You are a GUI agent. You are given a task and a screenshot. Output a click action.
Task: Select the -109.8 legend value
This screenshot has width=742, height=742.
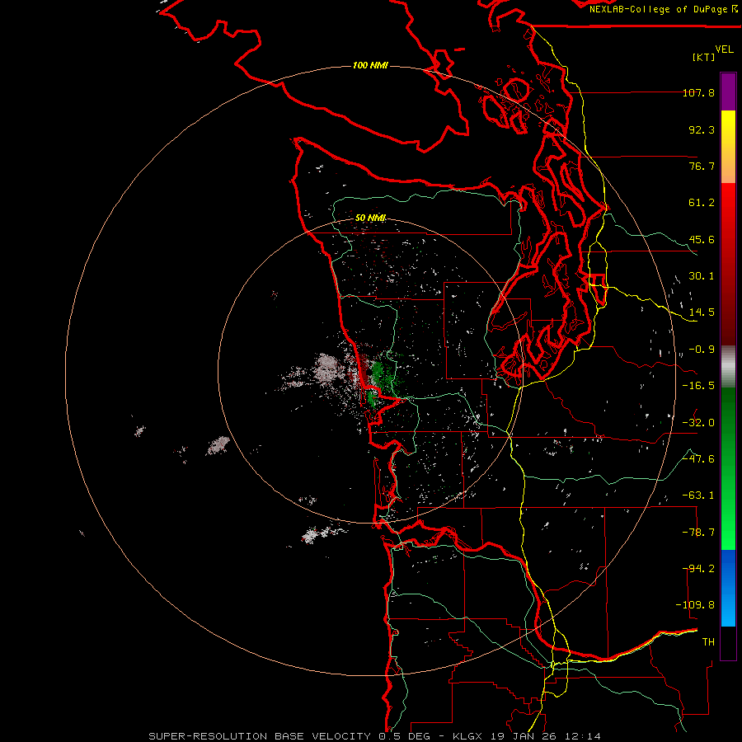(x=695, y=605)
